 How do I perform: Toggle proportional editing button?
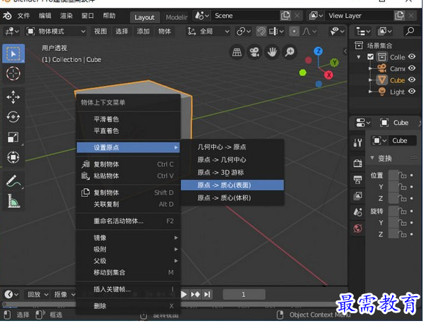[x=294, y=31]
